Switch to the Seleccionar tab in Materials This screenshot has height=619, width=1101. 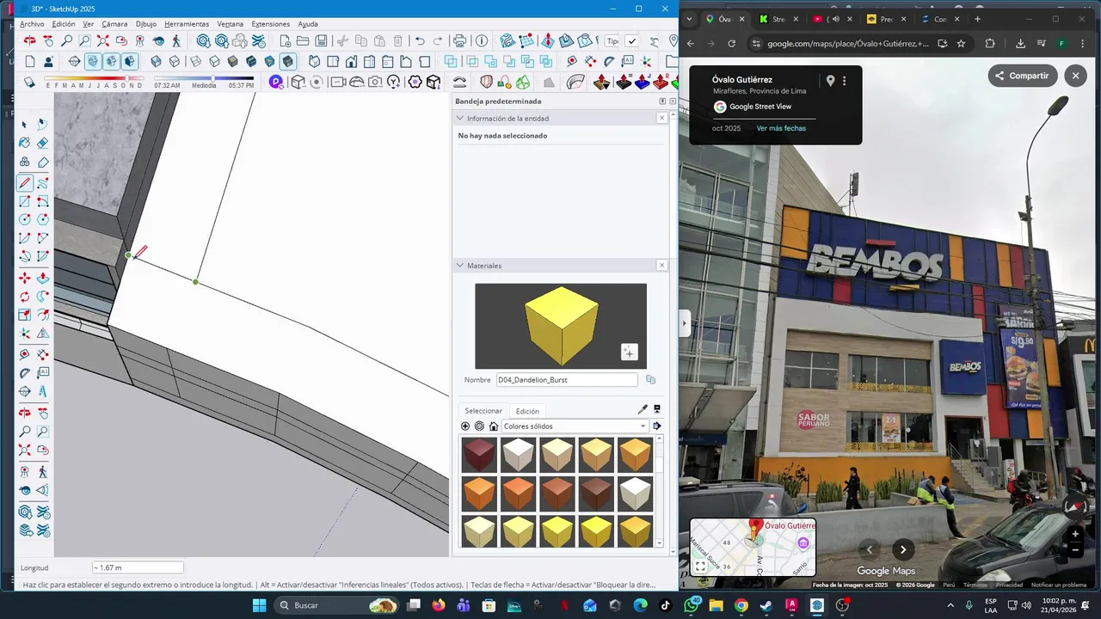(483, 411)
